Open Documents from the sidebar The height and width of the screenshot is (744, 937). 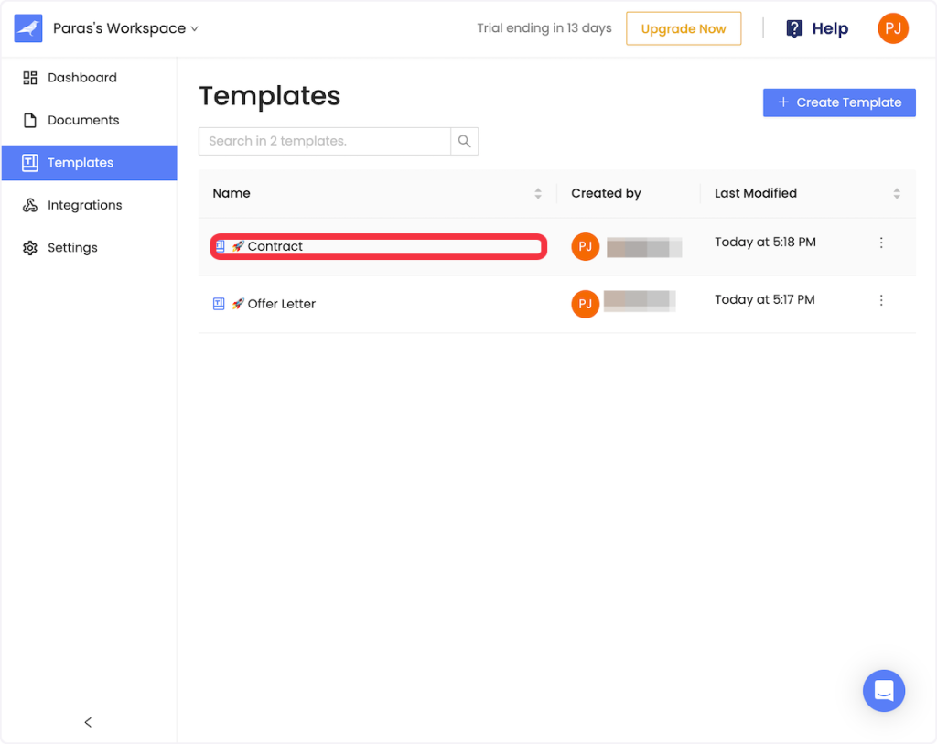83,120
